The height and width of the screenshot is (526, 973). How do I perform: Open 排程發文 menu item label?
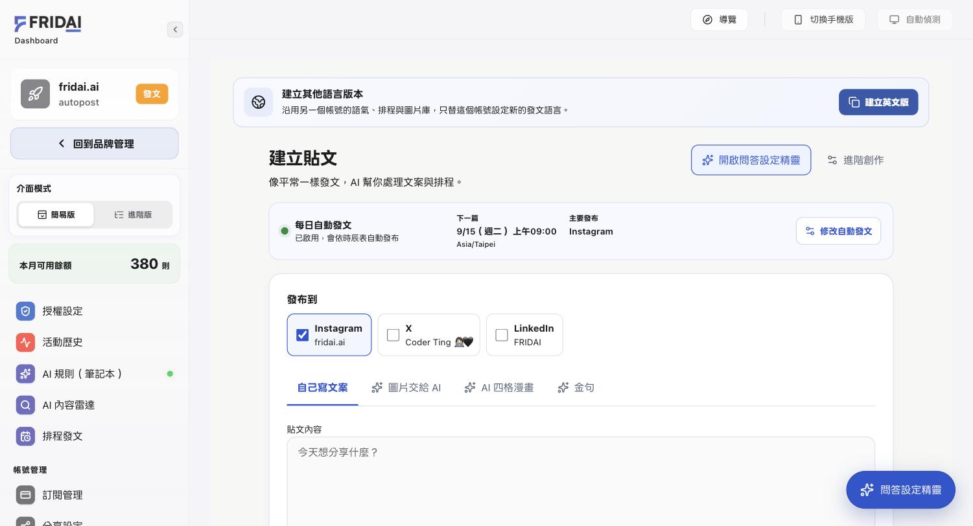click(x=63, y=436)
